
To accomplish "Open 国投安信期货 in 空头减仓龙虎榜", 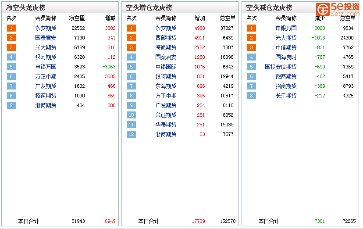I will tap(281, 67).
